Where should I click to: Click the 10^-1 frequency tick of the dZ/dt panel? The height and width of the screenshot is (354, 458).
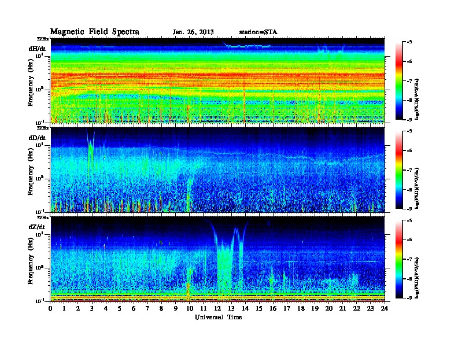pos(40,301)
